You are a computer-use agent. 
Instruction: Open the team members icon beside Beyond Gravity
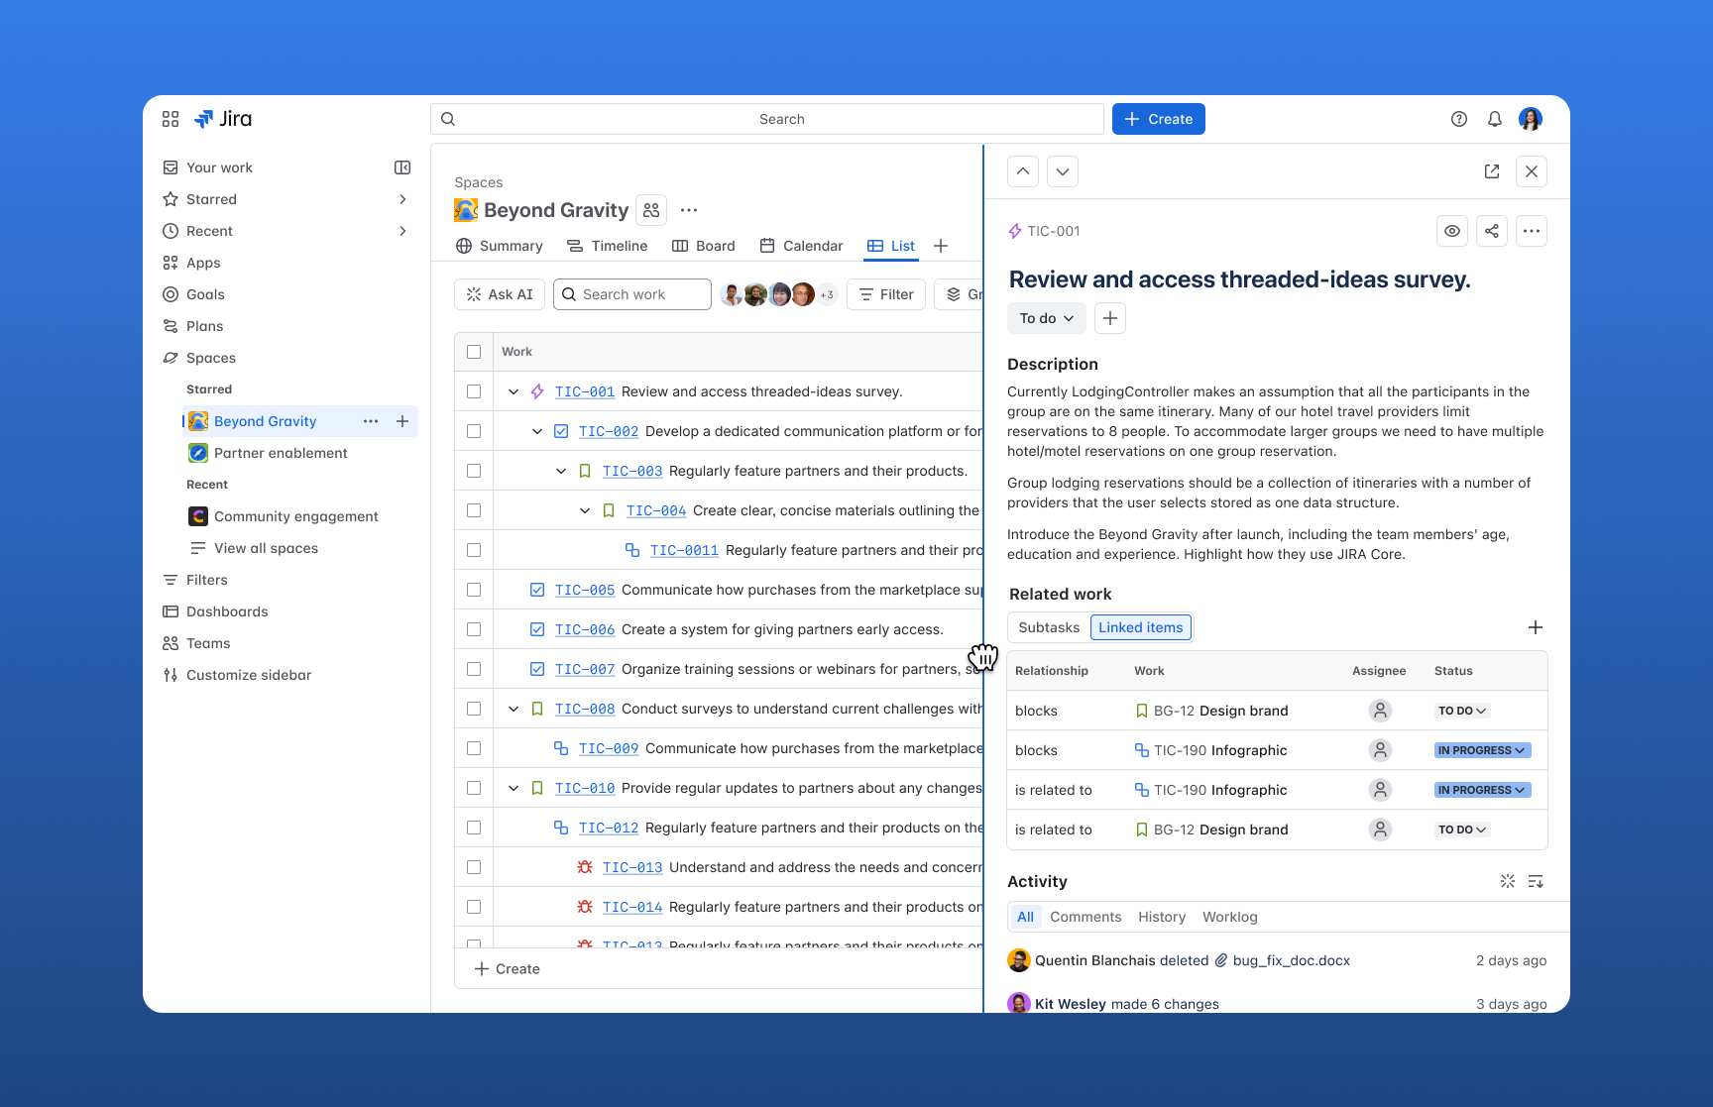651,210
